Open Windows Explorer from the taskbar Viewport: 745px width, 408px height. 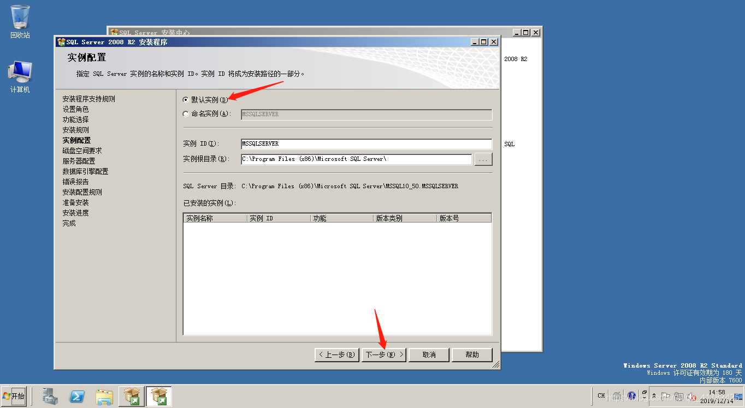click(x=104, y=397)
